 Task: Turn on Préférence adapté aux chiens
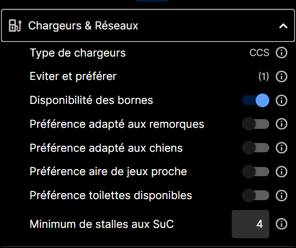tap(256, 148)
